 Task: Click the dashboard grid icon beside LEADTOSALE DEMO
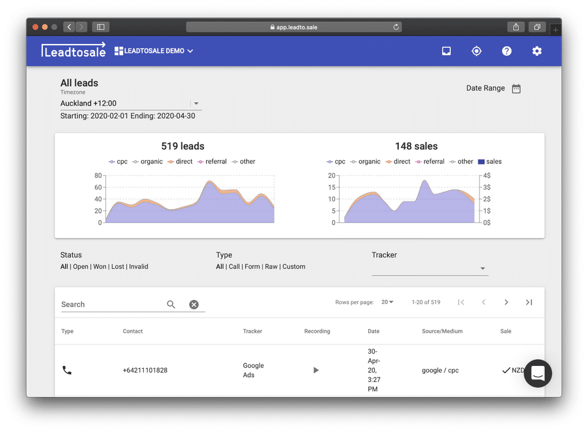coord(118,51)
